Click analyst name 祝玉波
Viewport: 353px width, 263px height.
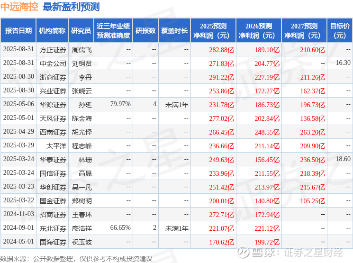coord(81,242)
